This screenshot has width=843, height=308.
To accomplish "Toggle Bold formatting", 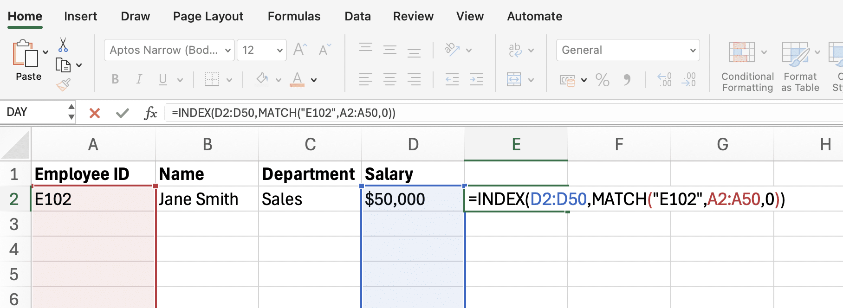I will tap(115, 79).
